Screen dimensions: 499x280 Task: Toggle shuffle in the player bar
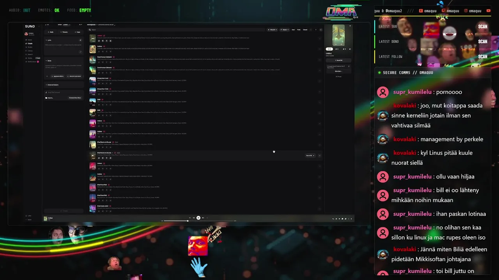coord(190,218)
